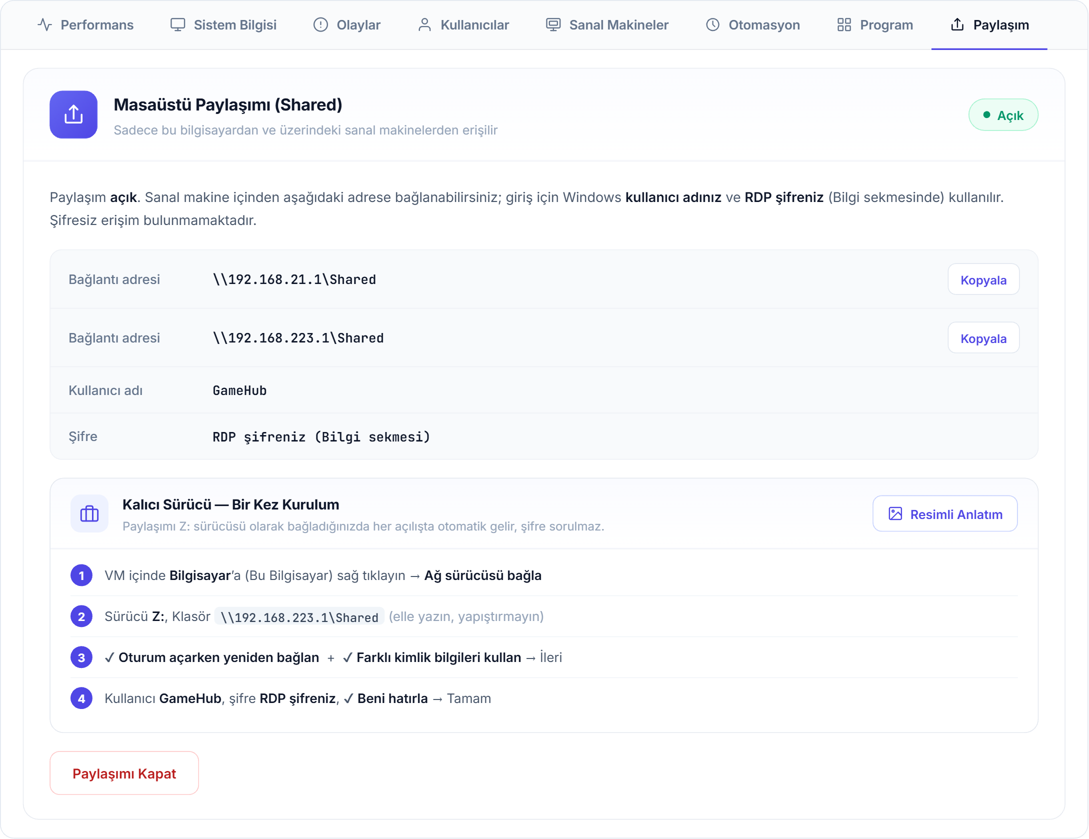Click the GameHub value in the Kullanıcı adı row
The width and height of the screenshot is (1089, 839).
(x=239, y=390)
